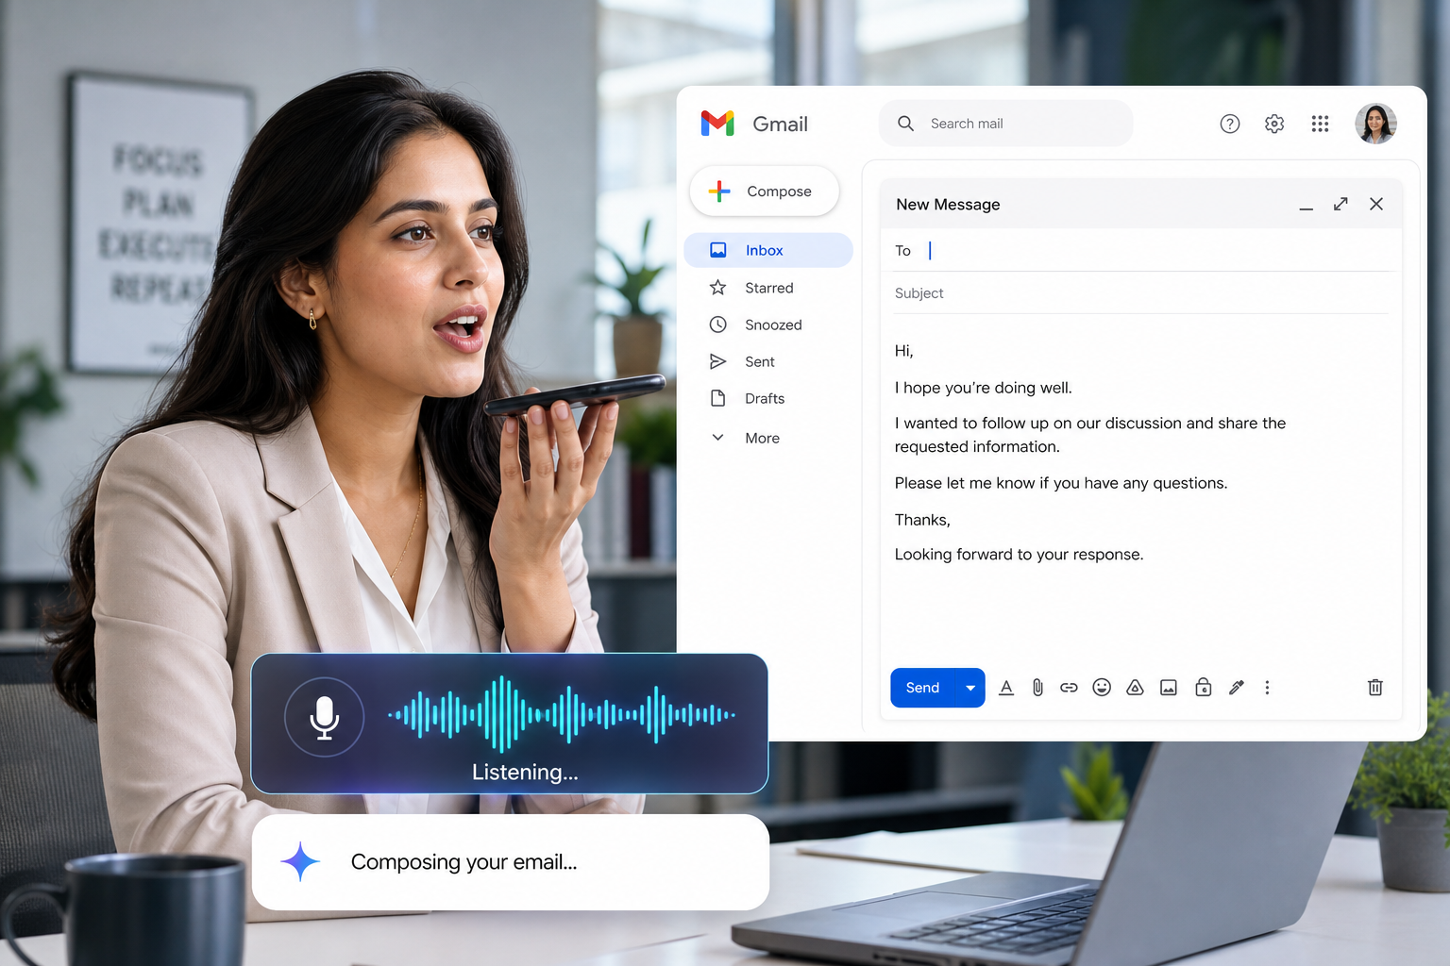
Task: Click the "Please let me know" sentence
Action: tap(1061, 483)
